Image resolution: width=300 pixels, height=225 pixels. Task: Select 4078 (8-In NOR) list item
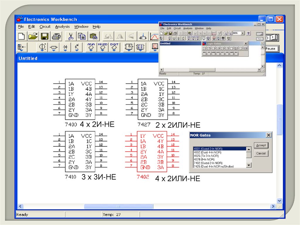click(x=220, y=159)
